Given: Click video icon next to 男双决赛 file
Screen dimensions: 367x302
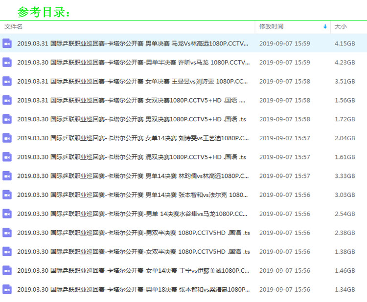Looking at the screenshot, I should 7,119.
